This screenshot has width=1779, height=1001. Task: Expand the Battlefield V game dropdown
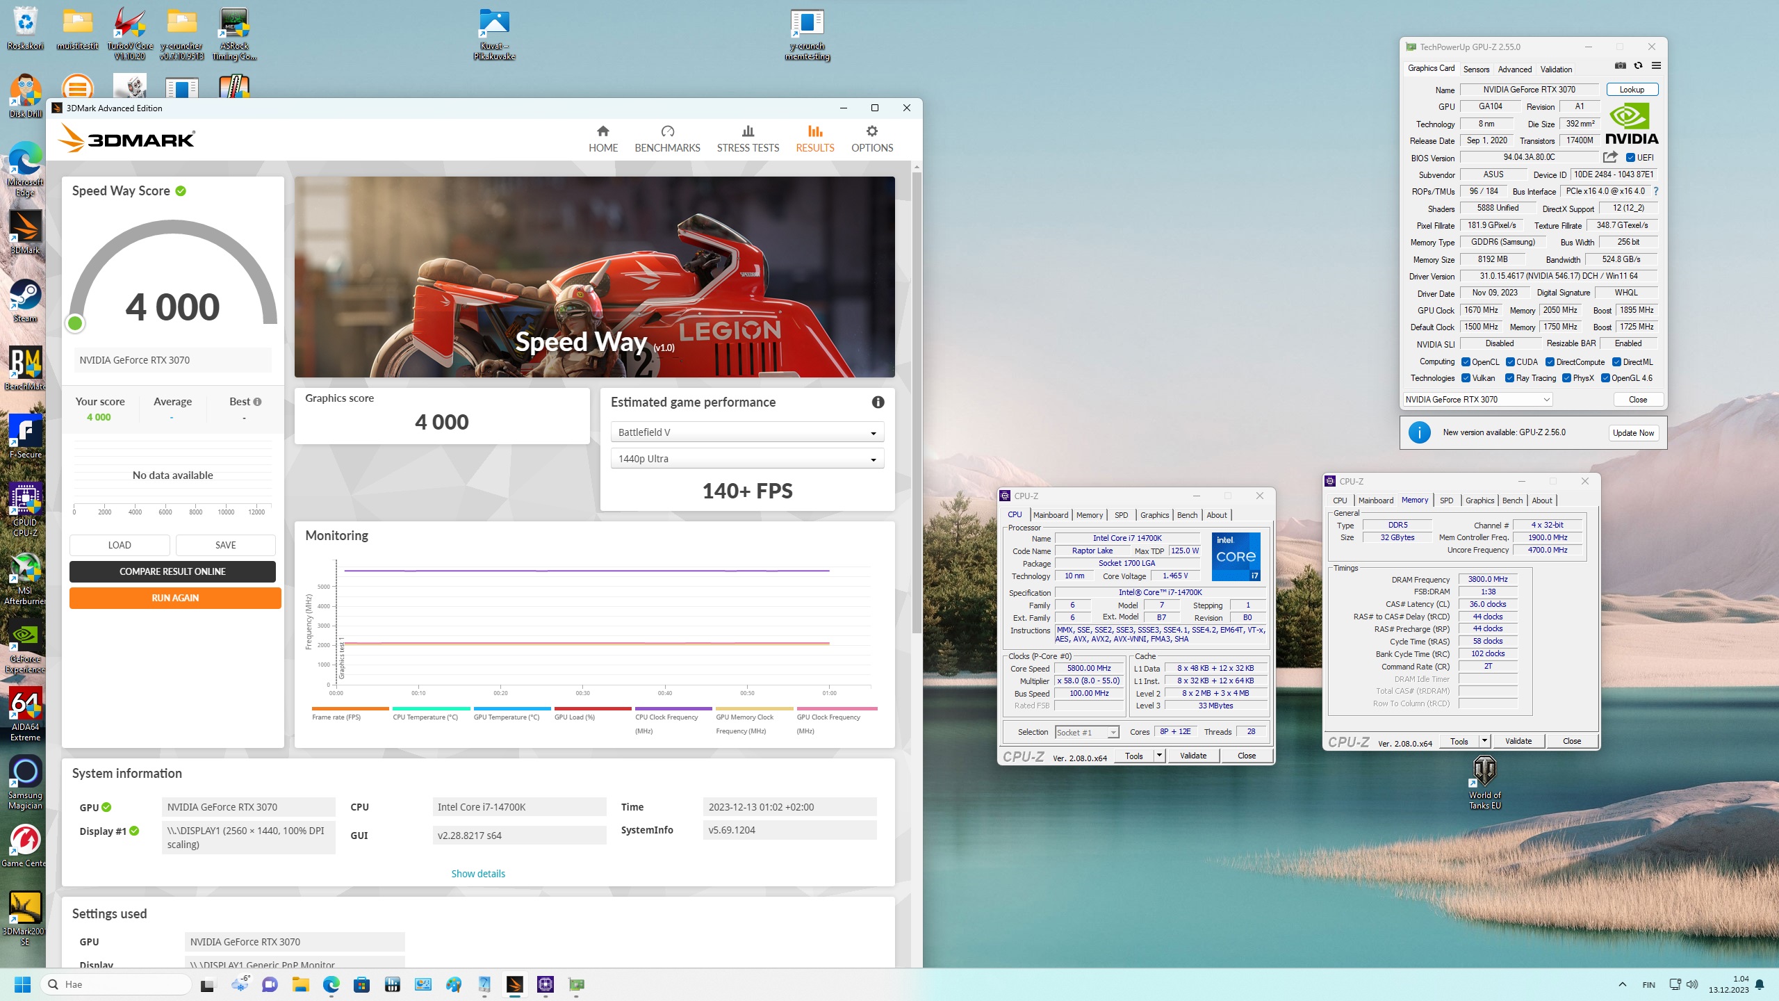click(747, 432)
